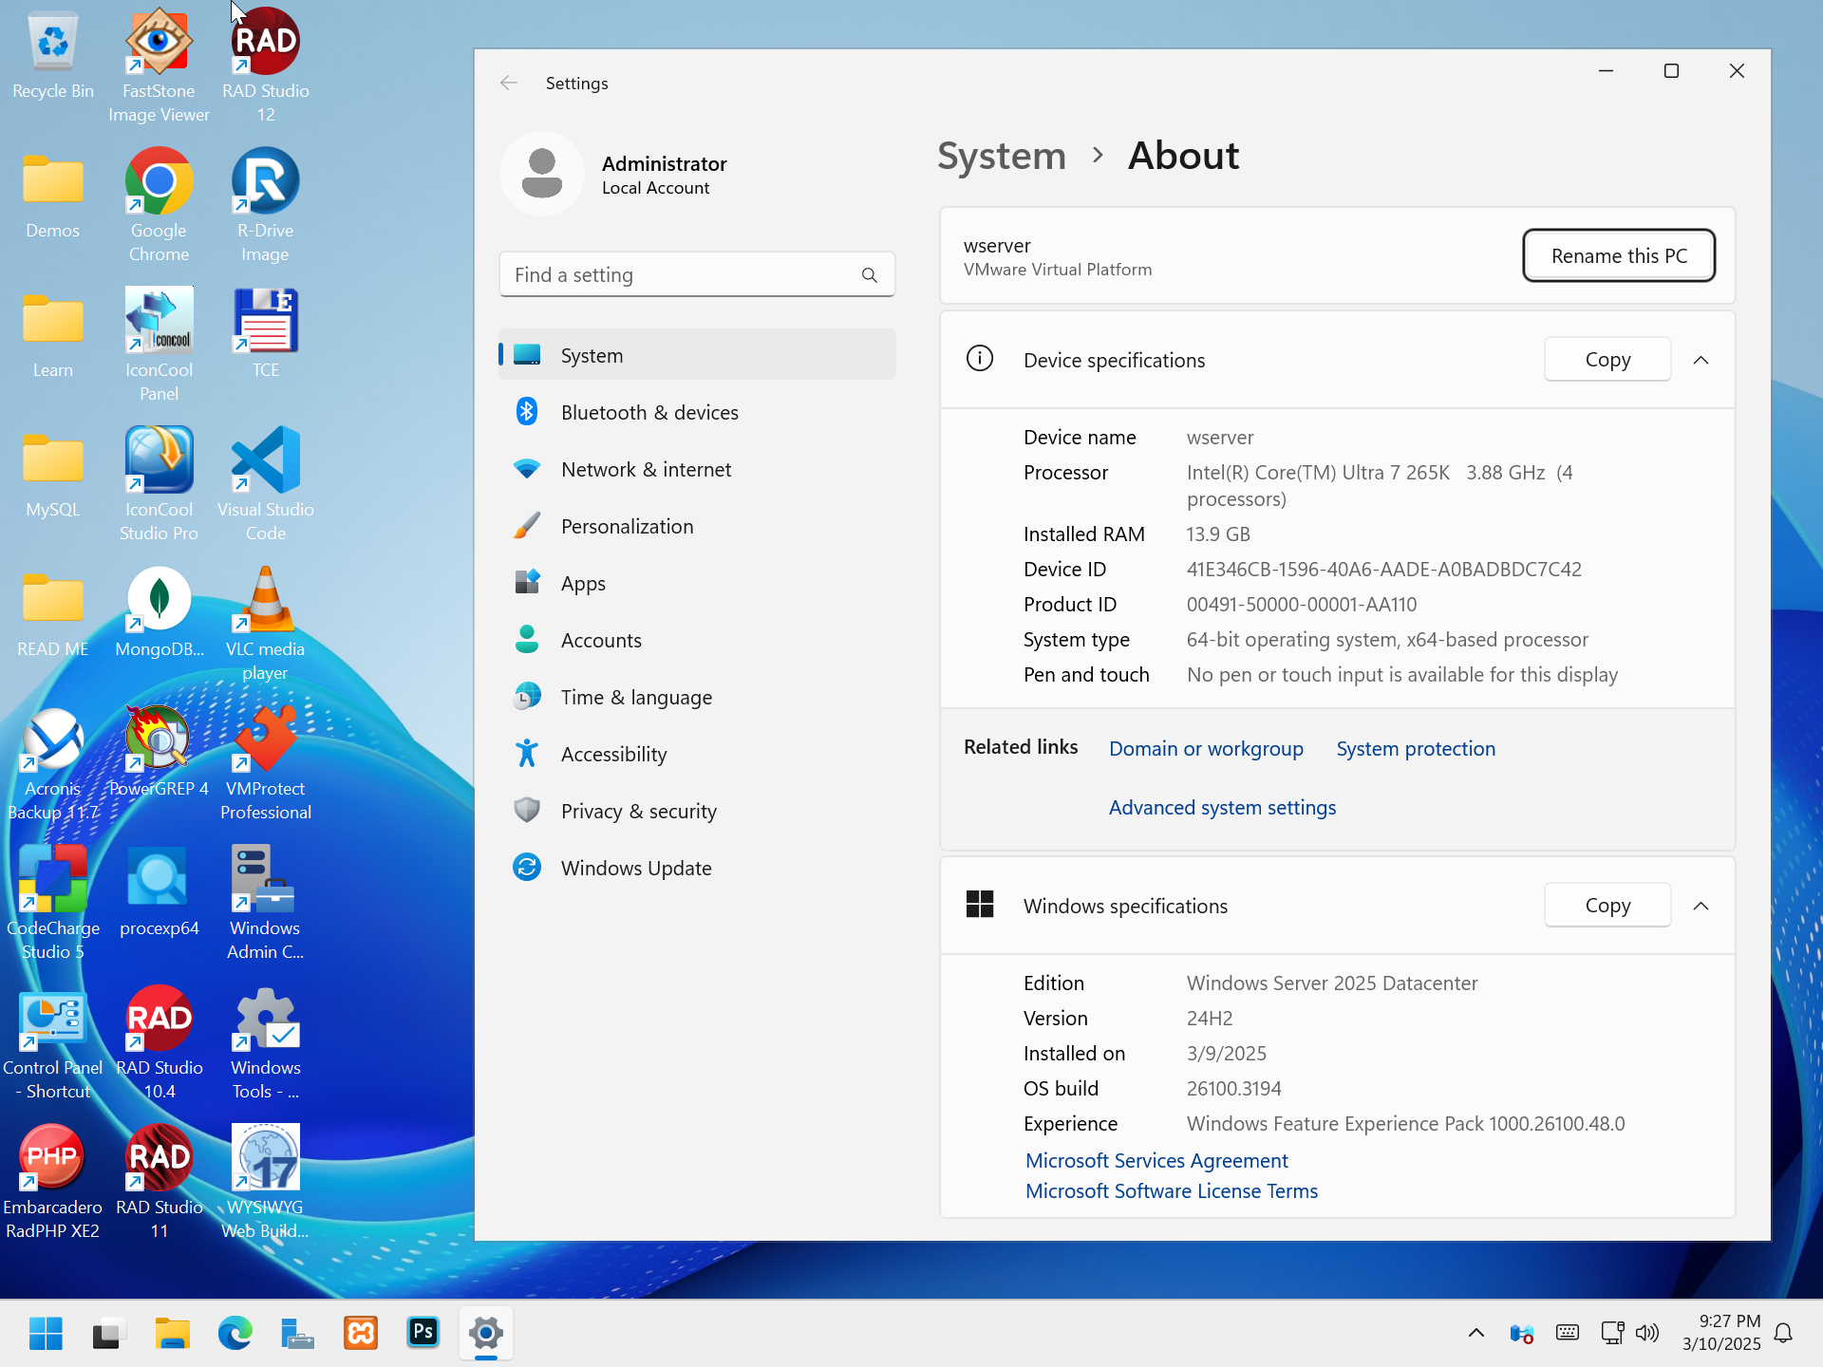The image size is (1823, 1367).
Task: Open Google Chrome desktop shortcut
Action: point(159,205)
